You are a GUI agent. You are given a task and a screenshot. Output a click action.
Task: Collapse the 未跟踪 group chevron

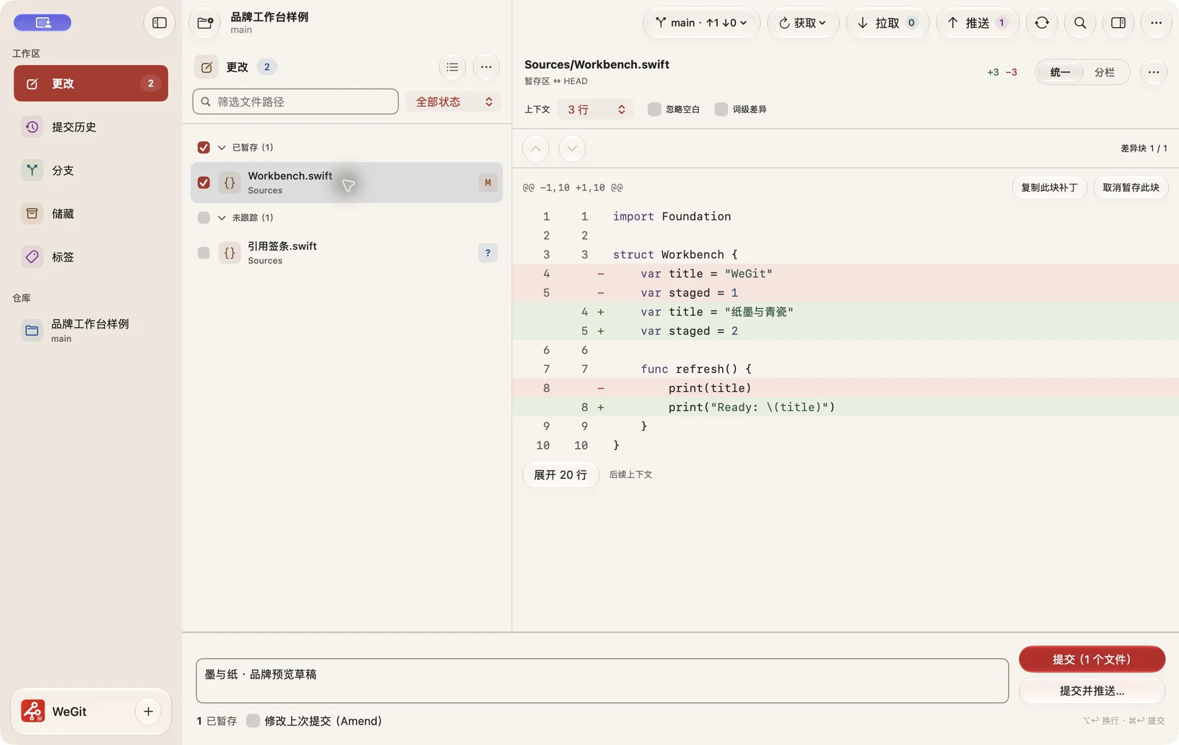point(222,217)
